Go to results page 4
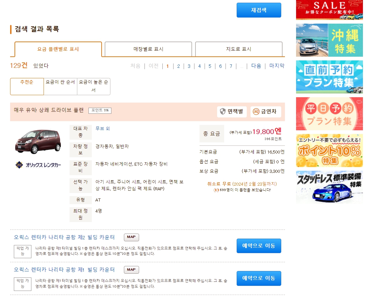The height and width of the screenshot is (297, 369). 199,66
